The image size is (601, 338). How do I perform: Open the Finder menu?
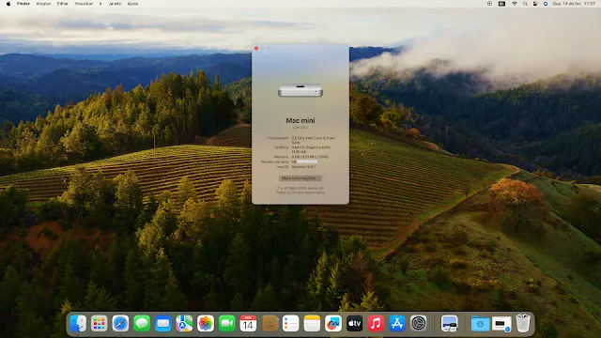tap(23, 4)
